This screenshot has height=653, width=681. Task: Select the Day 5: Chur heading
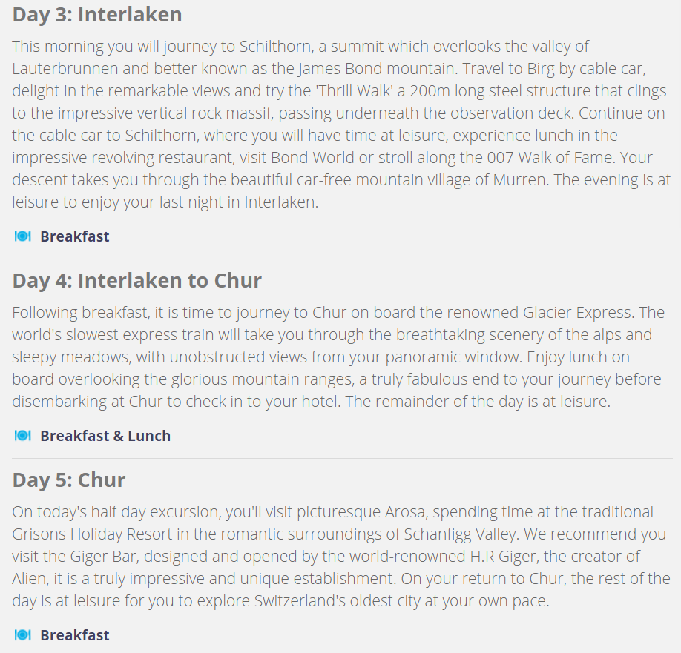[x=69, y=480]
